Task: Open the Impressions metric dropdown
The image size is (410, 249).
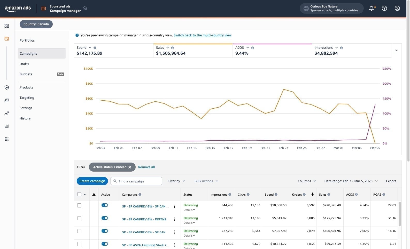Action: pyautogui.click(x=337, y=48)
